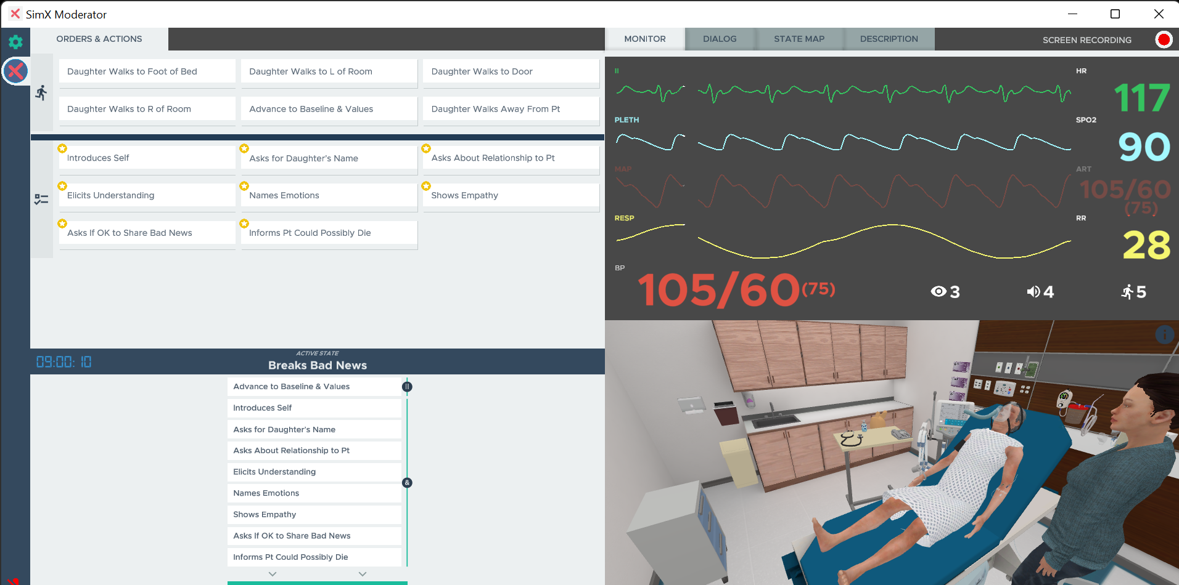
Task: Click the ampersand node on state timeline
Action: pos(407,483)
